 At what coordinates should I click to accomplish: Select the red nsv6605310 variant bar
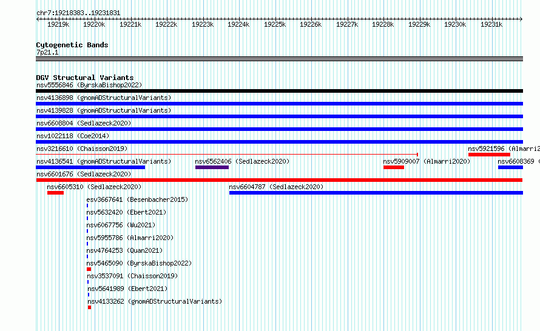(55, 193)
